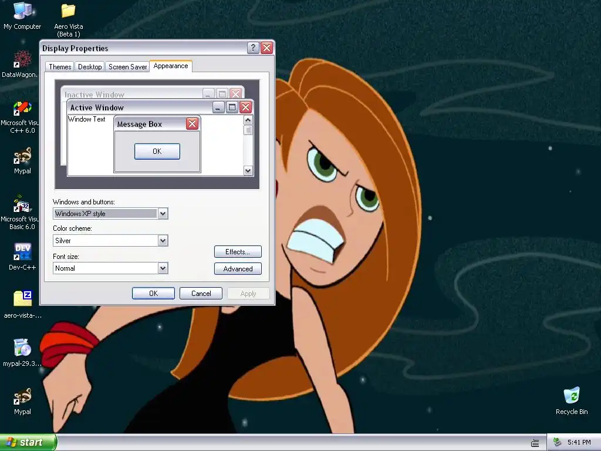Click the Safely Remove Hardware tray icon
601x451 pixels.
tap(557, 442)
